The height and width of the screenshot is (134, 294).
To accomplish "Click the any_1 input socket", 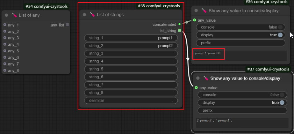I will click(5, 25).
